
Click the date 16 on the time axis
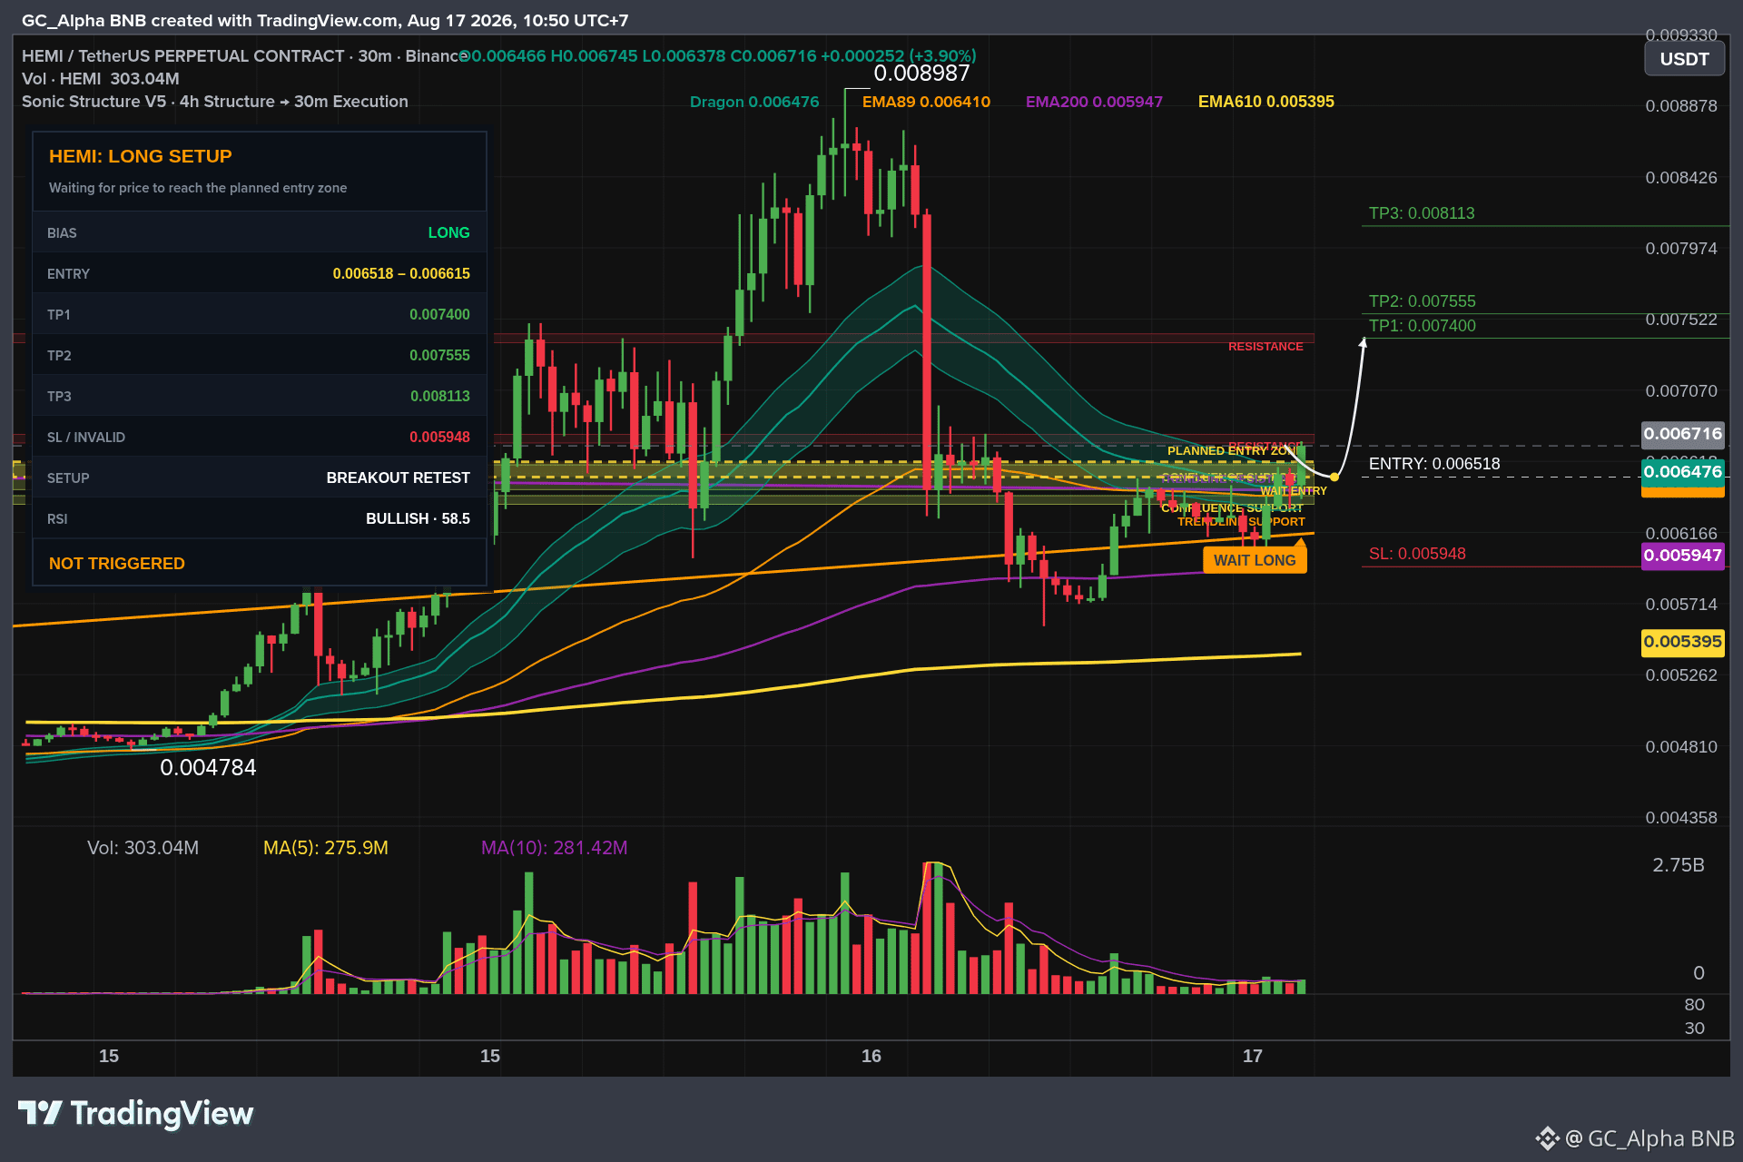[x=871, y=1056]
